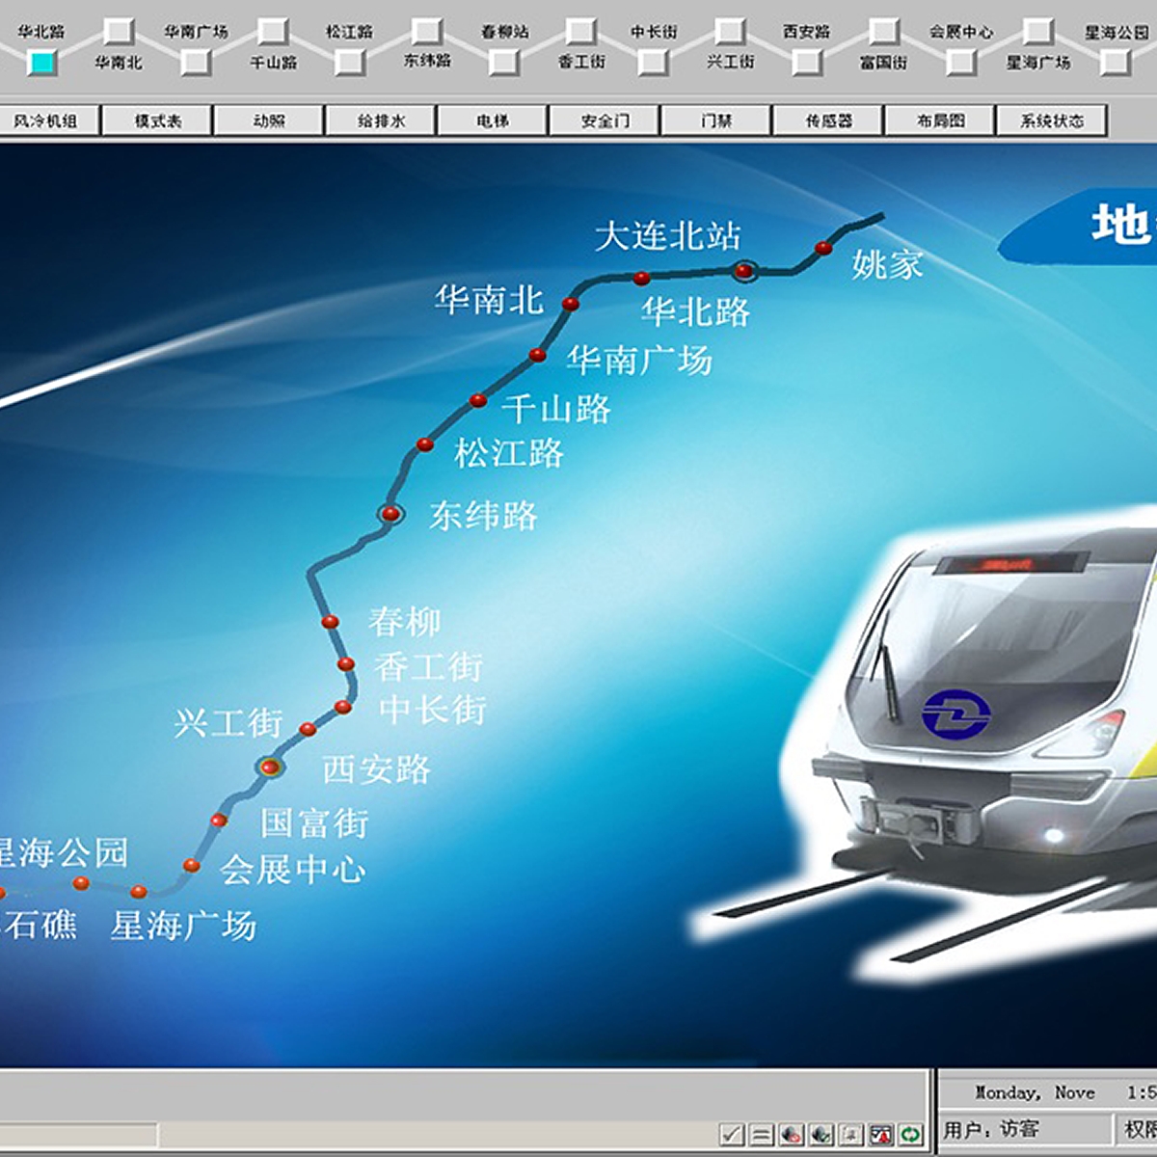Select the 会展中心 station square button

[x=960, y=63]
